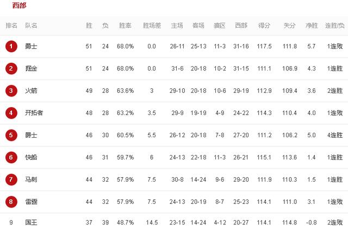Click the red rank 4 badge

[x=11, y=113]
